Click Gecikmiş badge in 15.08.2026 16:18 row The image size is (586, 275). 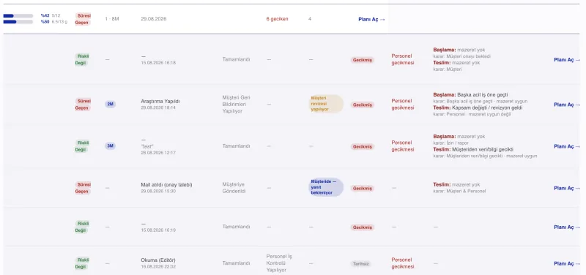tap(363, 60)
